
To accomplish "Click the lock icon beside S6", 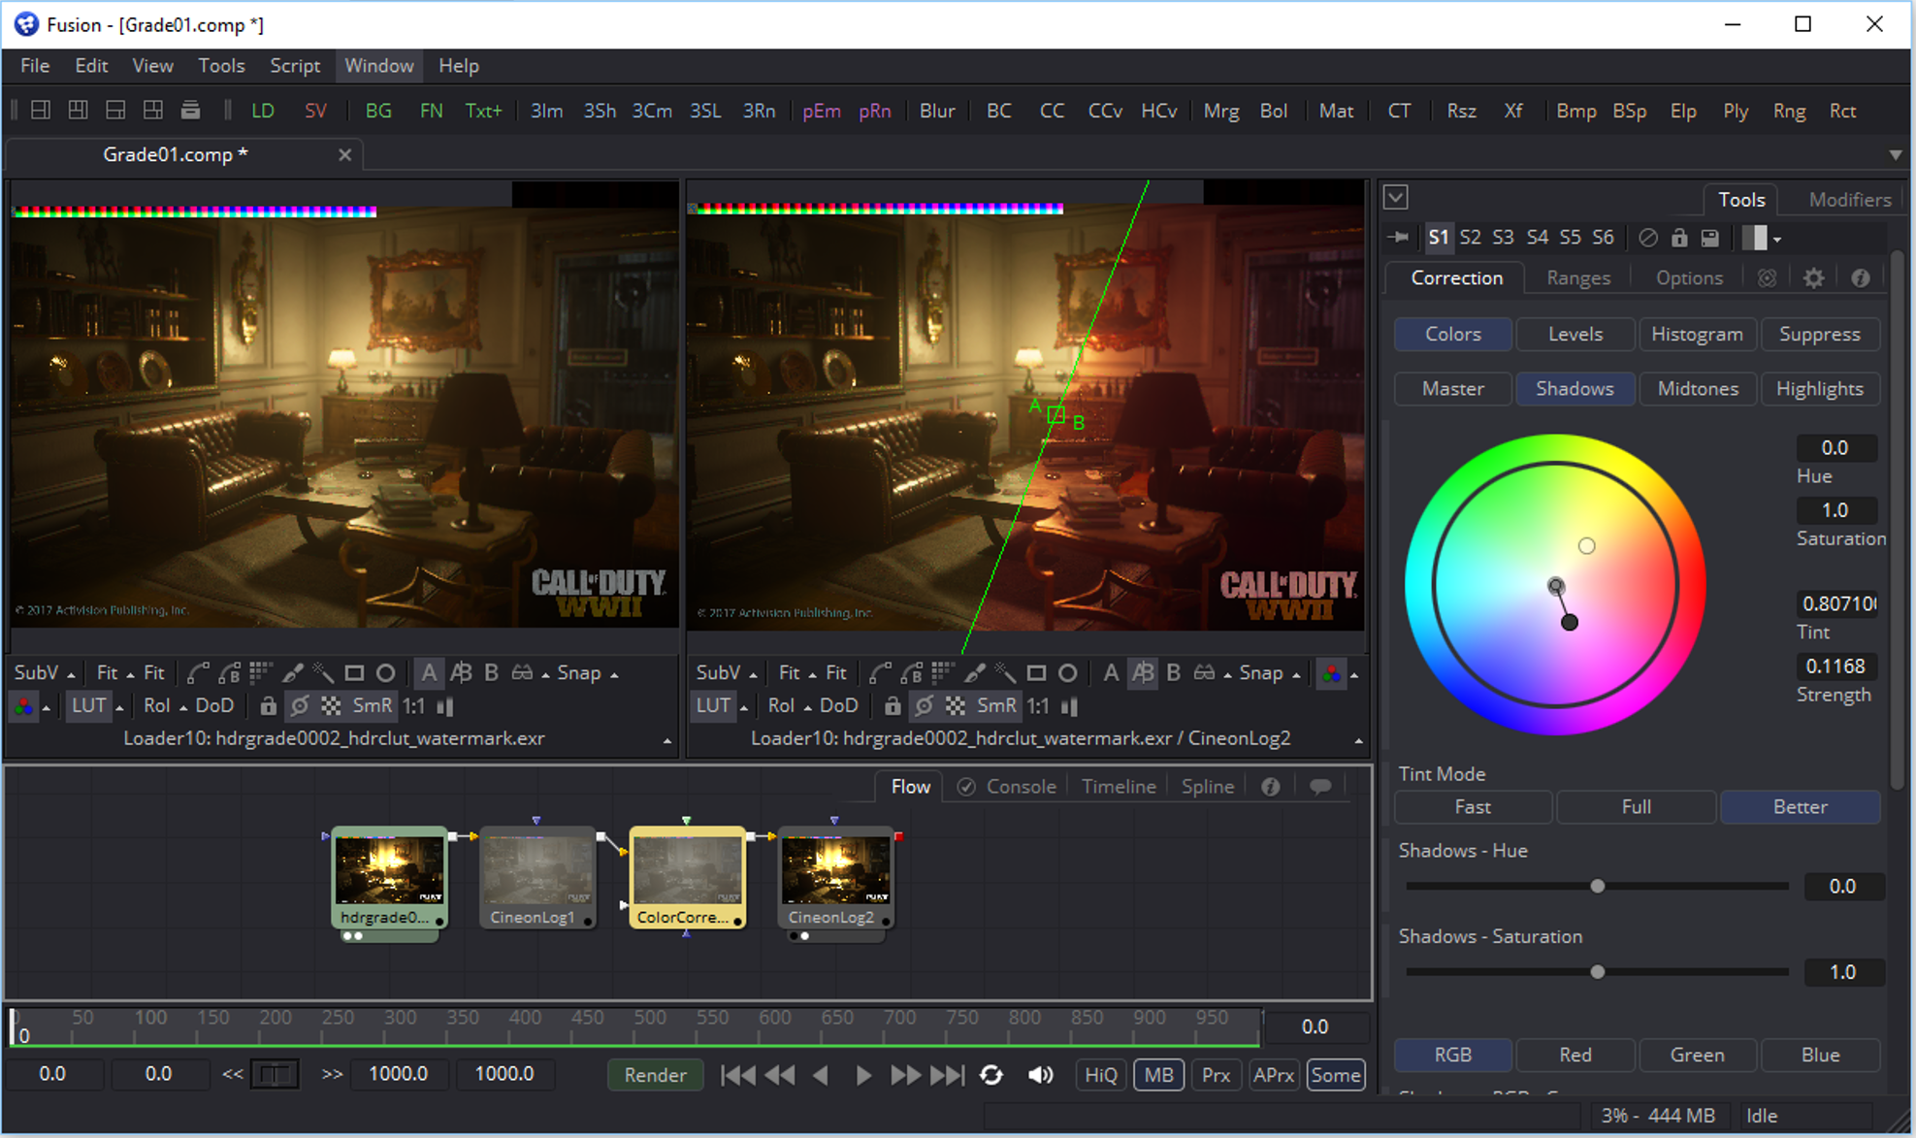I will click(x=1679, y=238).
